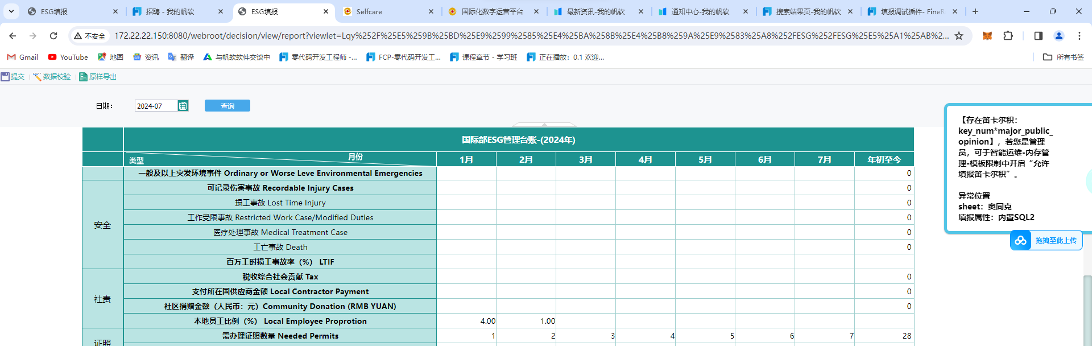1092x346 pixels.
Task: Click the 数据校验 data validation button
Action: [52, 77]
